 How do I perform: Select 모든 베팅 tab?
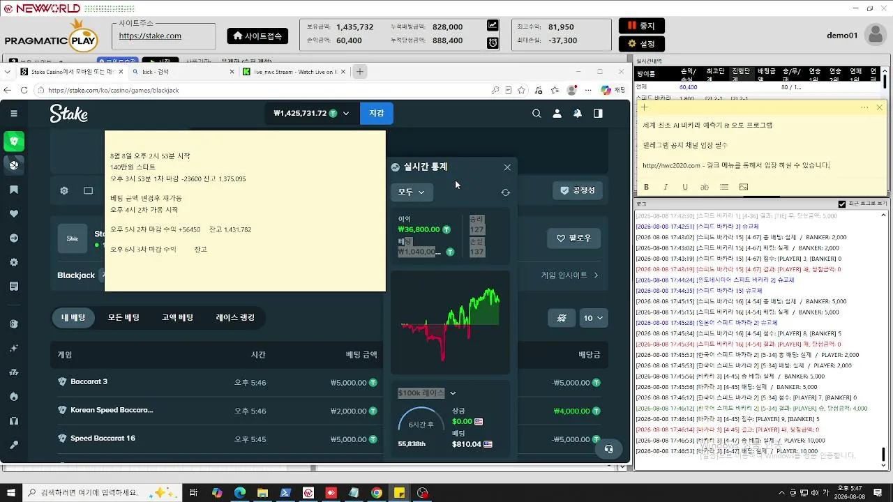123,318
